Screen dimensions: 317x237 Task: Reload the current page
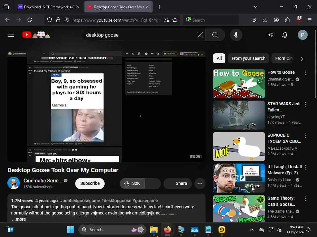[30, 20]
